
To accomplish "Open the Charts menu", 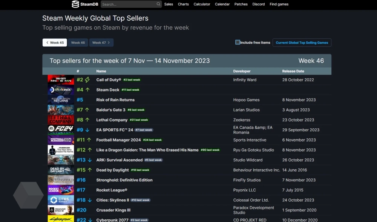I will pyautogui.click(x=183, y=4).
